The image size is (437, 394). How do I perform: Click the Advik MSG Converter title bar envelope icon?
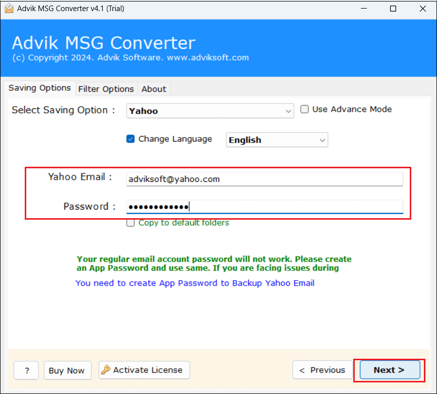(x=9, y=9)
